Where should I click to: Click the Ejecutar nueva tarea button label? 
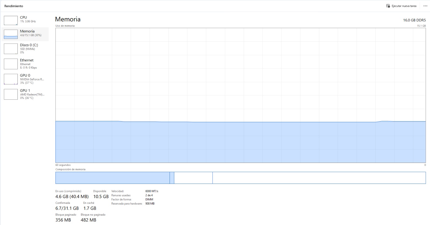pos(404,6)
